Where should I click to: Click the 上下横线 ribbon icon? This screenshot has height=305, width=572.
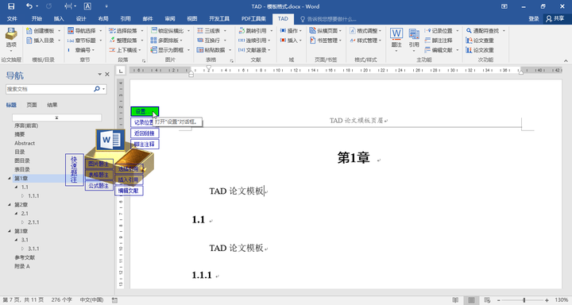tap(112, 50)
